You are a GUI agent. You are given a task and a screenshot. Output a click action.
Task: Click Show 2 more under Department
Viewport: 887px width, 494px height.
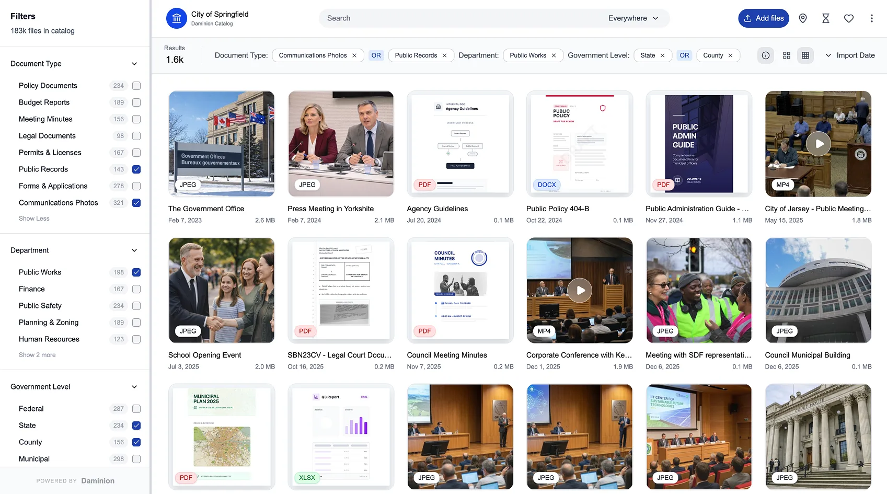click(x=37, y=355)
